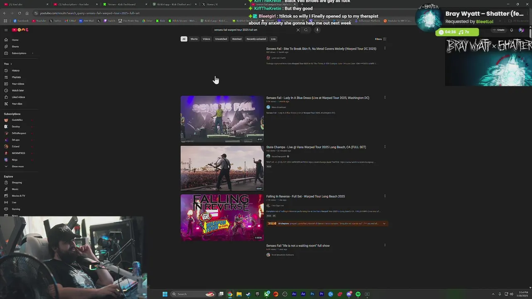Viewport: 532px width, 299px height.
Task: Open DrDisRespect subscription channel
Action: pos(19,133)
